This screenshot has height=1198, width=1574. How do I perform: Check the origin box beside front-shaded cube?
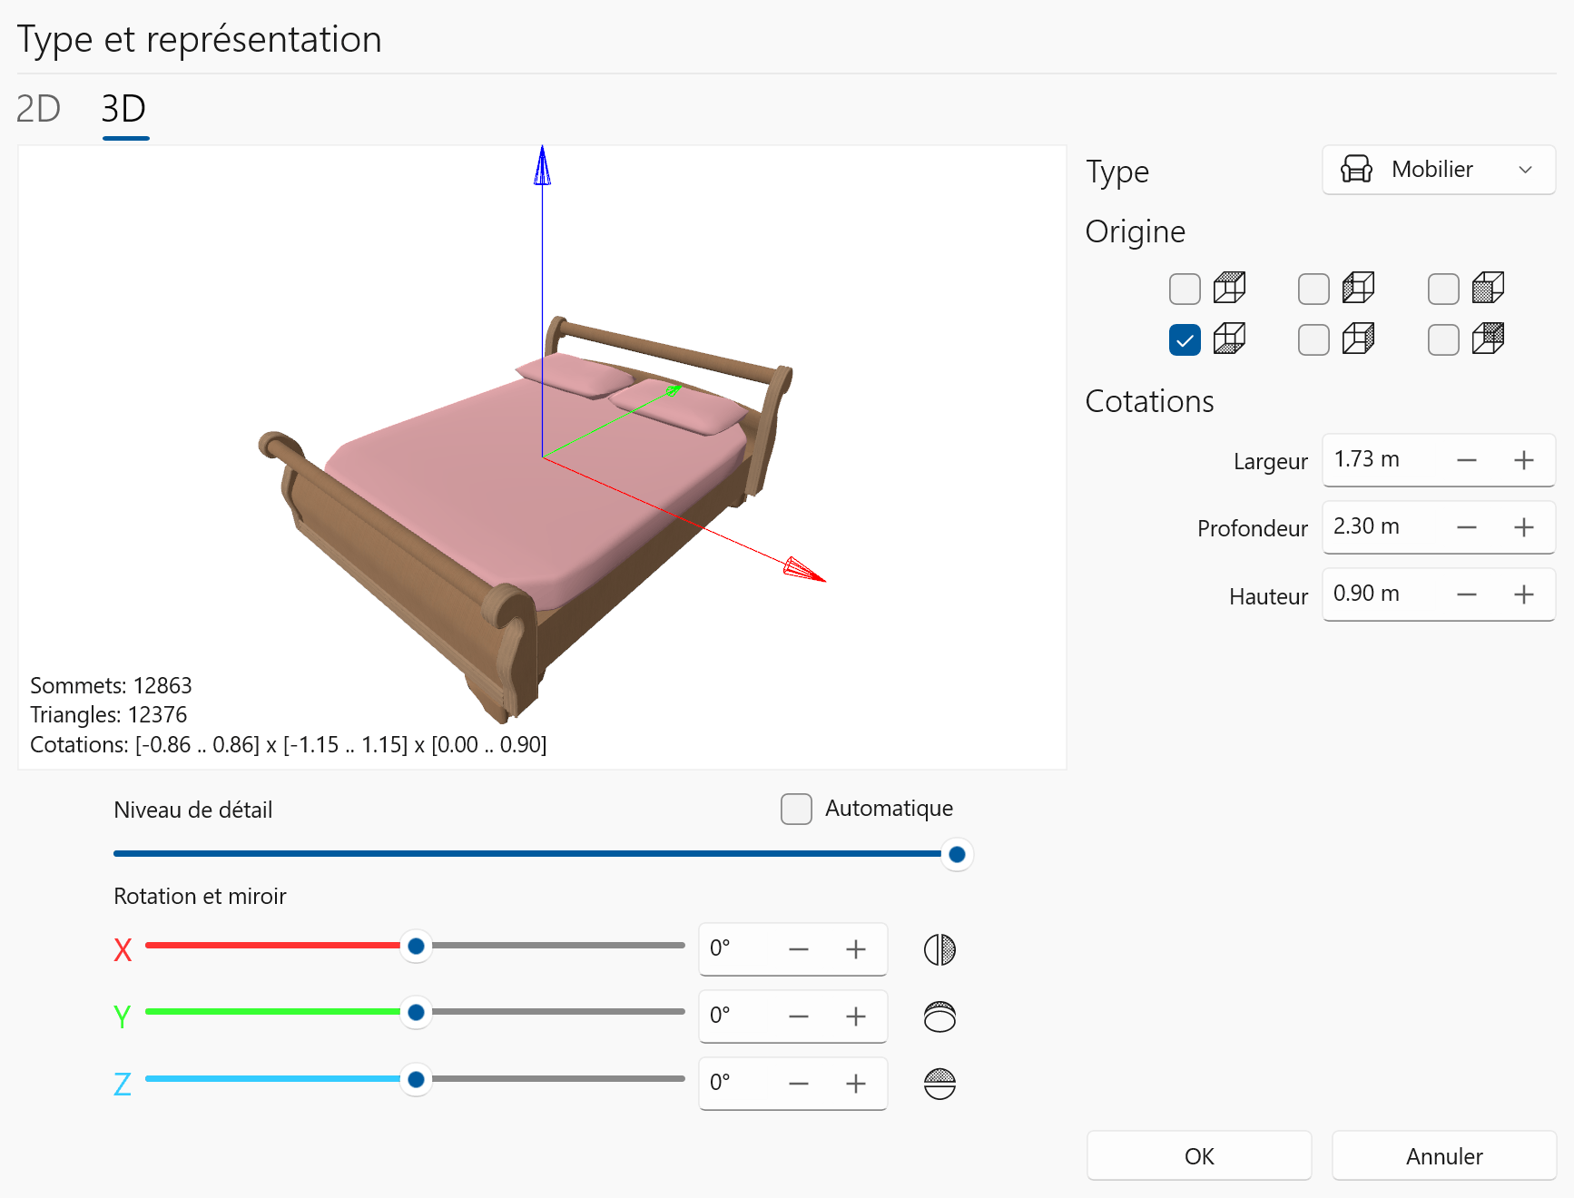tap(1443, 289)
